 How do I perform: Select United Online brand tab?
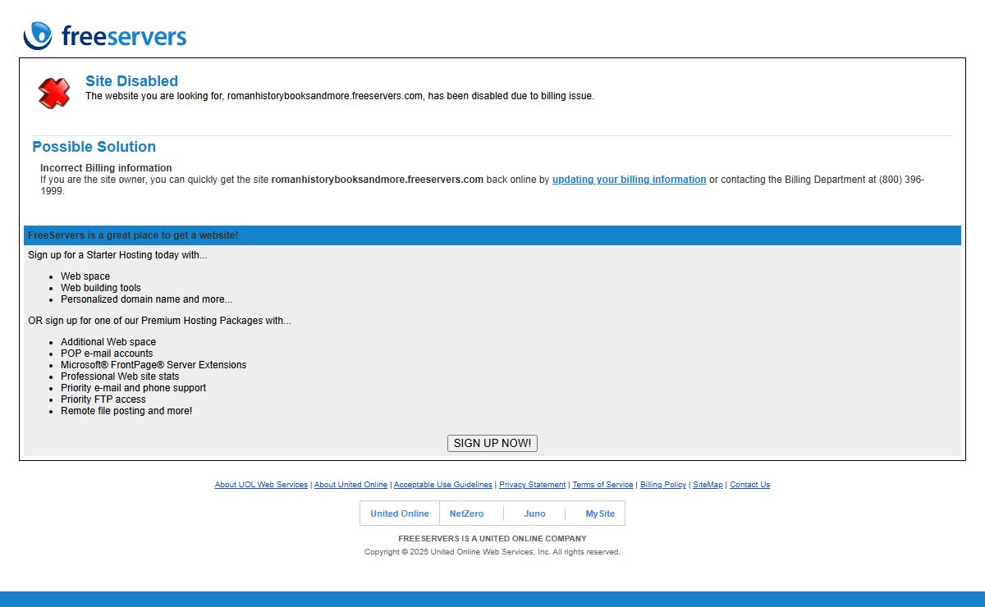tap(400, 513)
